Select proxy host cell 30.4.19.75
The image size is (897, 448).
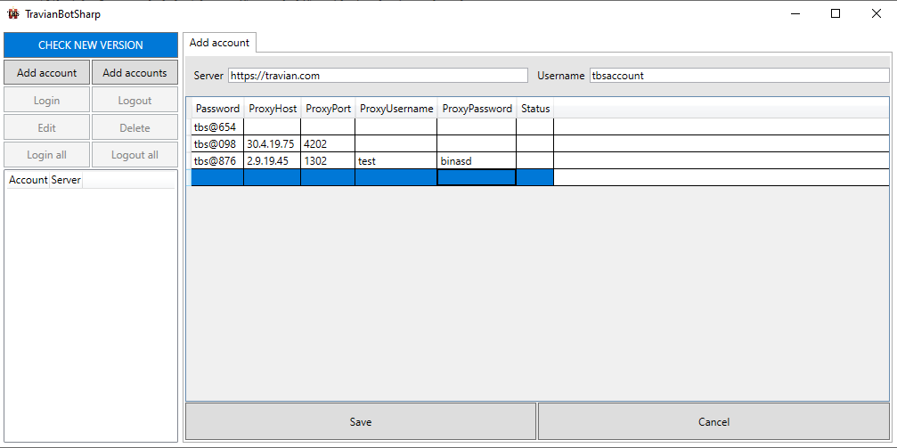[x=273, y=144]
